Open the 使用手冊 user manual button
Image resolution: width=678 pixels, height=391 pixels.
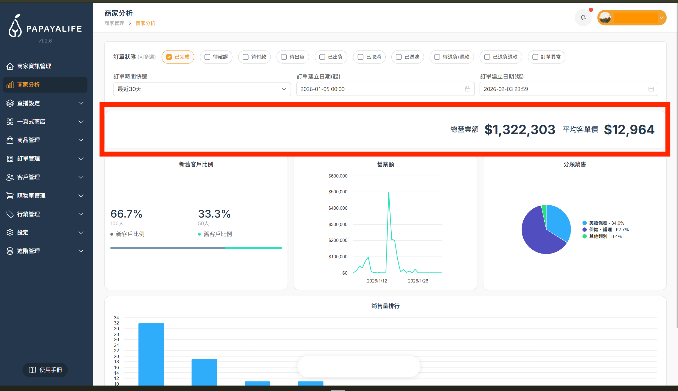point(45,370)
